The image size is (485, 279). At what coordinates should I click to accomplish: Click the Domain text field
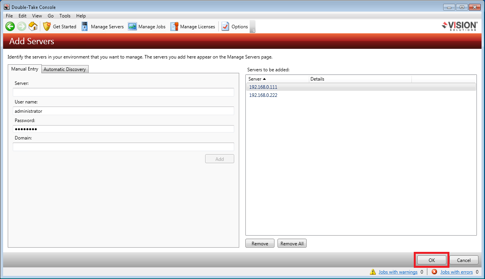click(123, 147)
